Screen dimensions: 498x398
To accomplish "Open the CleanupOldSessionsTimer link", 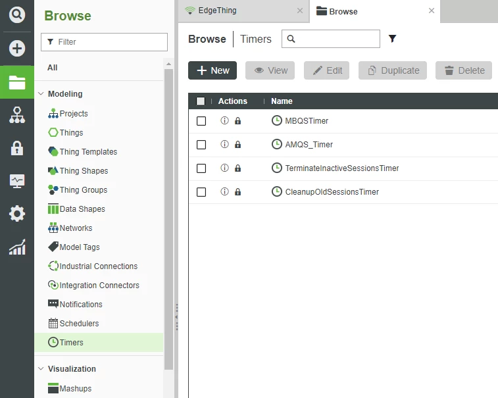I will point(332,192).
